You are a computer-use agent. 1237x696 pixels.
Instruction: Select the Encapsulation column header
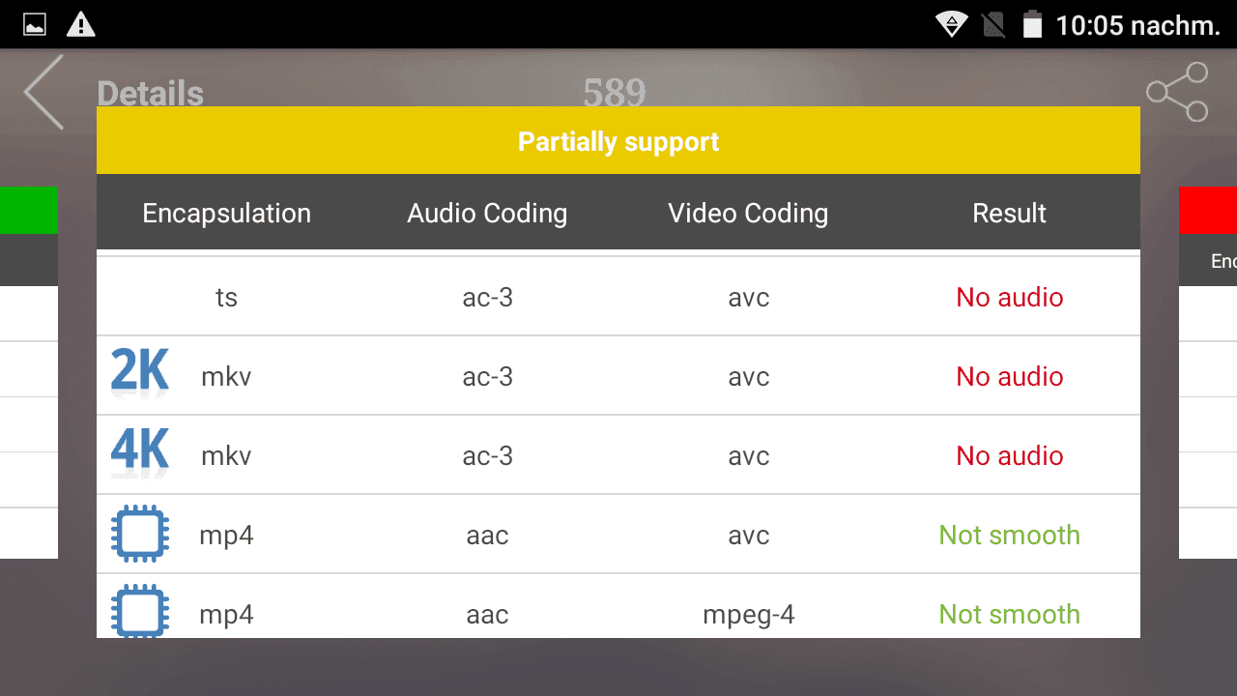click(x=227, y=213)
